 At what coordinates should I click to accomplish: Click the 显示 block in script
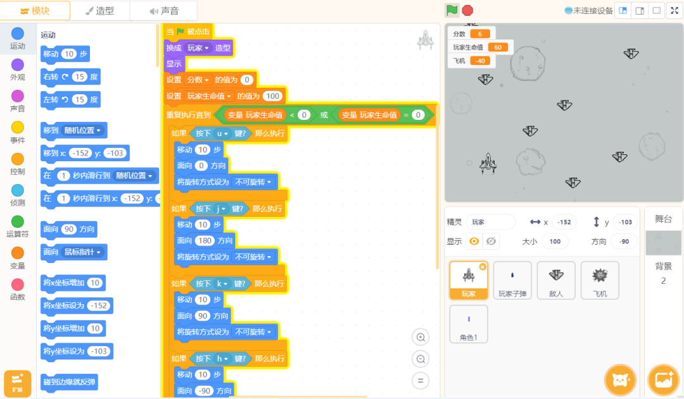pos(174,64)
